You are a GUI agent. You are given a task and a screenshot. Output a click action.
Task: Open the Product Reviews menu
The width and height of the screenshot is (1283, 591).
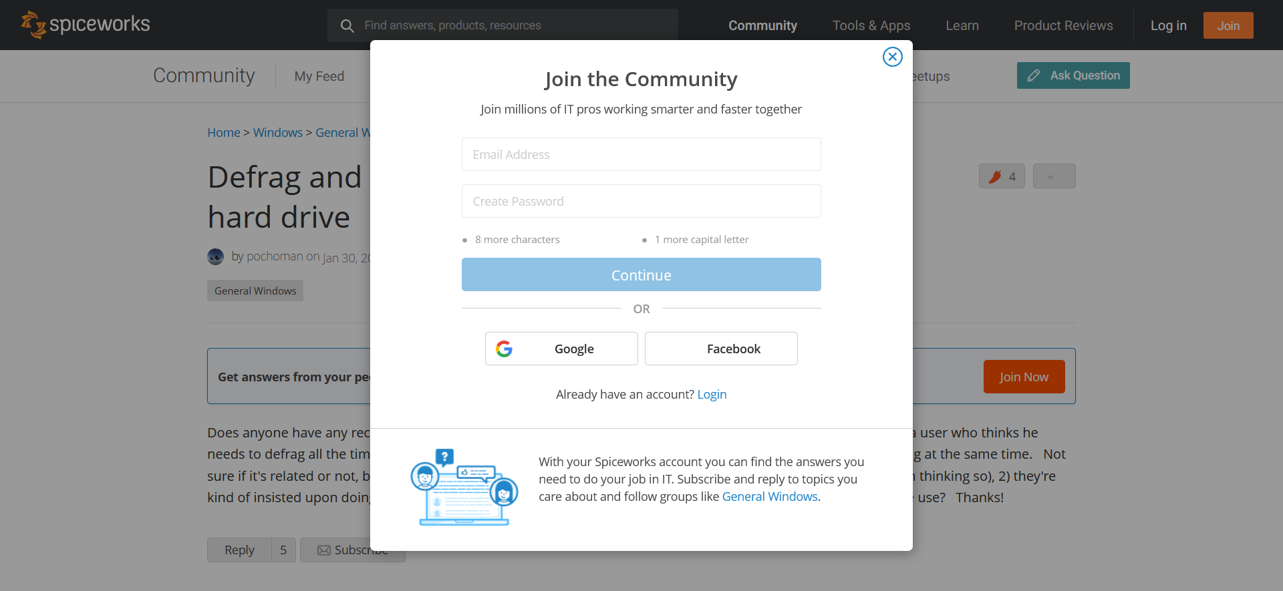click(1063, 25)
